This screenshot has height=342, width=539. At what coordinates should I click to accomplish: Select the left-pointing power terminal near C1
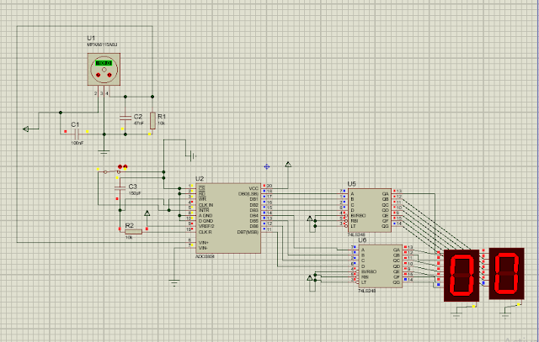[x=26, y=129]
